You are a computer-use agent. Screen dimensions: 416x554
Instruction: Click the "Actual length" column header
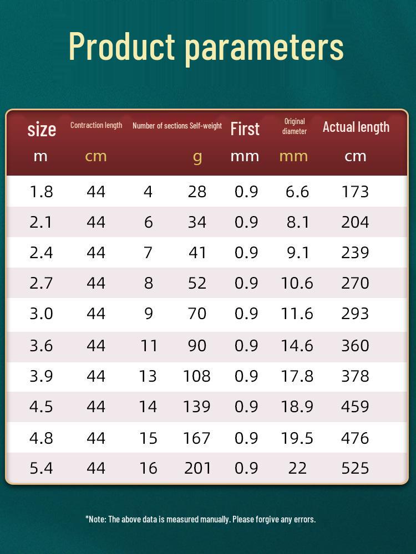[x=356, y=127]
